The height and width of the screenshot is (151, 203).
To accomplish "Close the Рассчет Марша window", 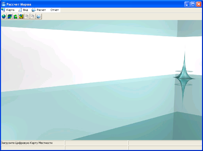I will [x=199, y=4].
